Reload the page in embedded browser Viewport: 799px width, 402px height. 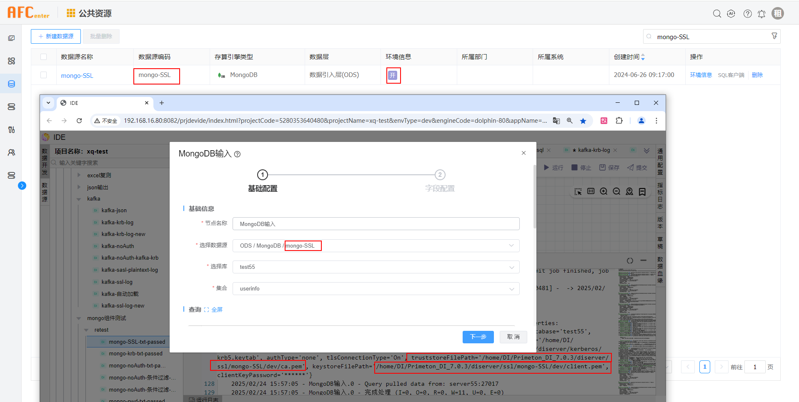(79, 121)
